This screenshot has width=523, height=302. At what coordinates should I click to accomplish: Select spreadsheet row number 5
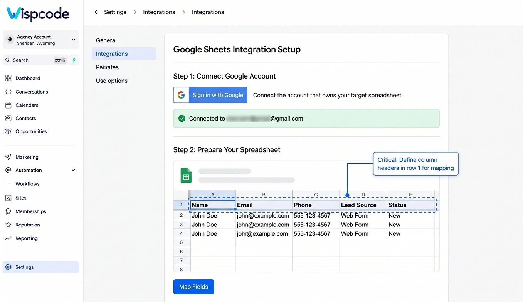coord(182,242)
